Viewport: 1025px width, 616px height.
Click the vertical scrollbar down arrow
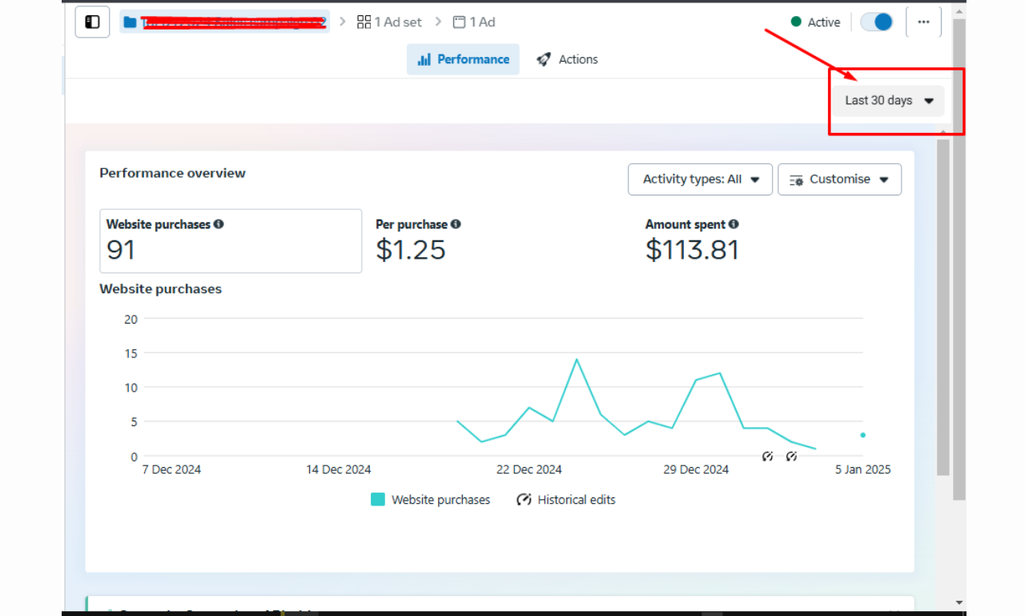pyautogui.click(x=959, y=602)
